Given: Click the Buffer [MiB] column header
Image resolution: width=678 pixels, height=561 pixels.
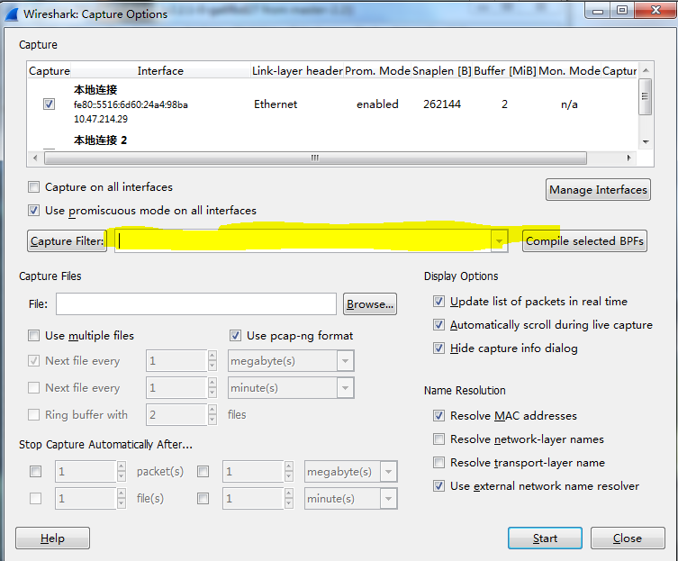Looking at the screenshot, I should [x=505, y=70].
